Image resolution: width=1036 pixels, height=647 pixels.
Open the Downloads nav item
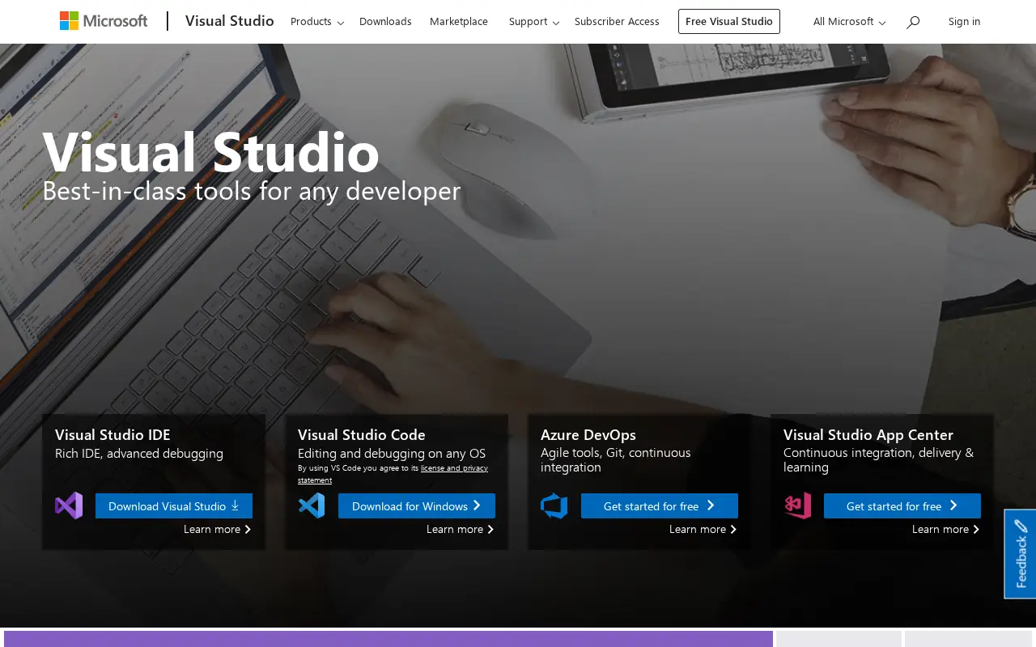pyautogui.click(x=385, y=22)
